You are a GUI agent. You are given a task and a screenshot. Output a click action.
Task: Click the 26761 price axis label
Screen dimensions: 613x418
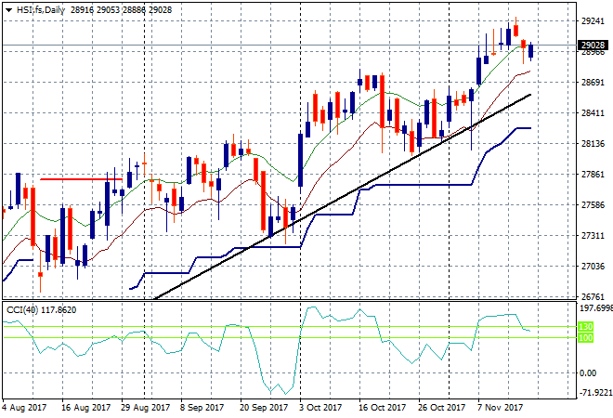point(593,297)
